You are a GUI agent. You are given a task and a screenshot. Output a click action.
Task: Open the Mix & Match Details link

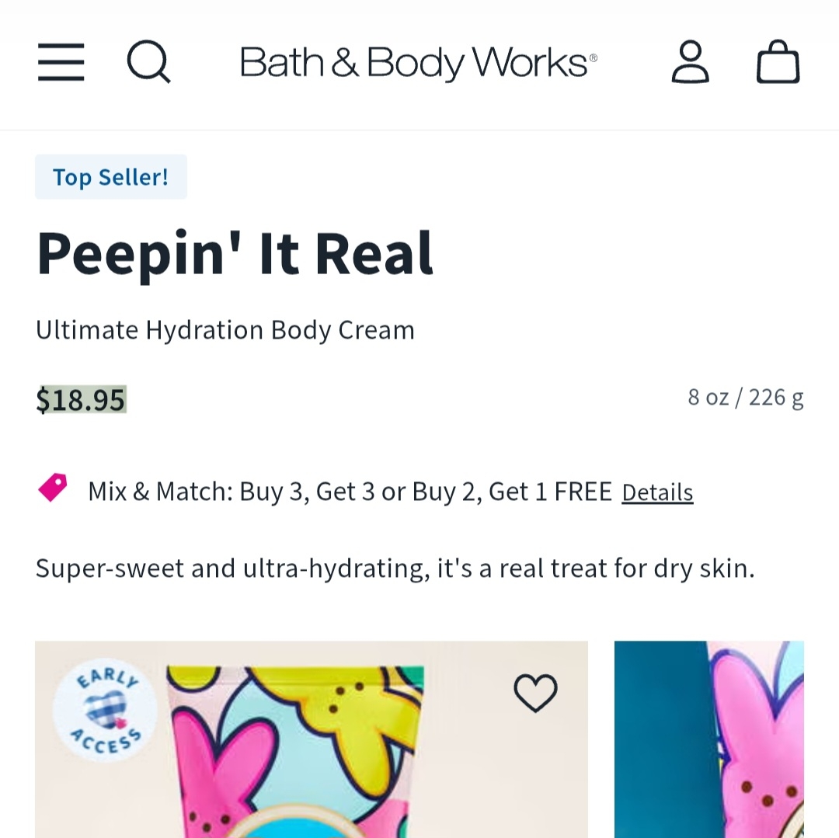tap(657, 492)
